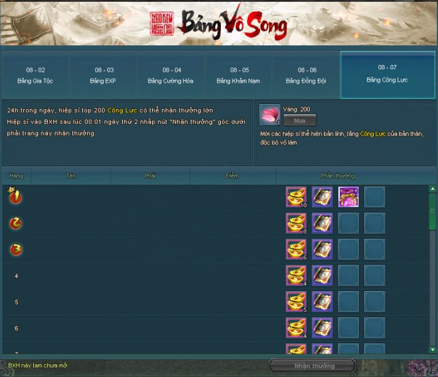Click the scrollbar down arrow
Screen dimensions: 438x377
tap(432, 349)
